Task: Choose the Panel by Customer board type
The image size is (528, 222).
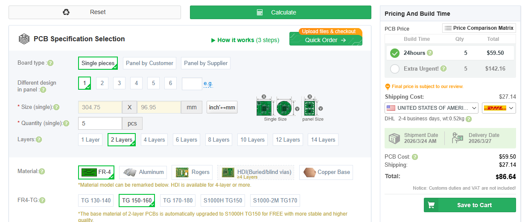Action: (149, 63)
